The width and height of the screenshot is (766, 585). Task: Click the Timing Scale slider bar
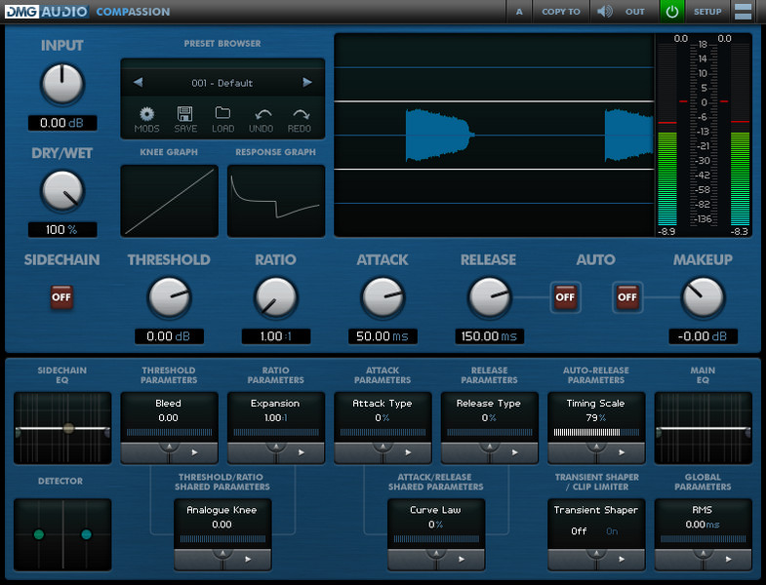coord(595,432)
